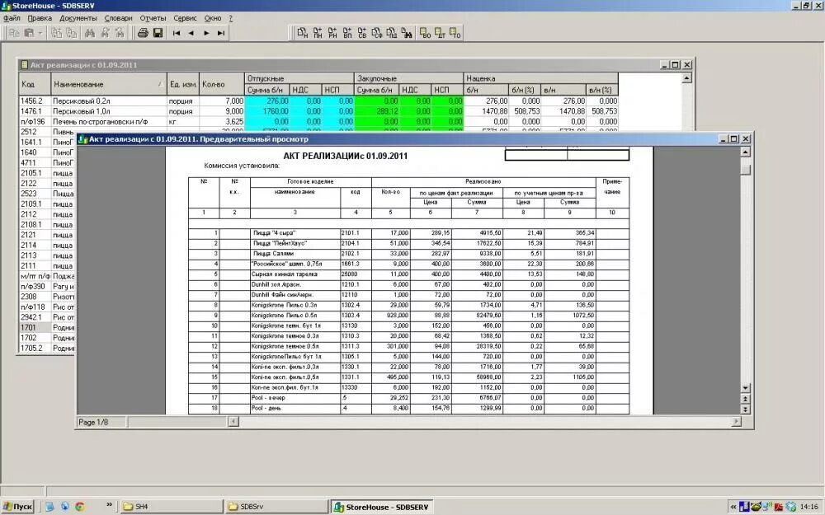Open the Сервис menu
The height and width of the screenshot is (515, 825).
185,18
